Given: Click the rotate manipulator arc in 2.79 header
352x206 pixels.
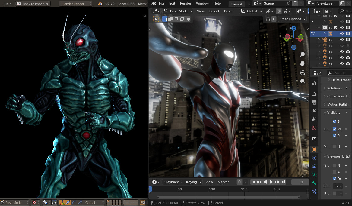Looking at the screenshot, I should pyautogui.click(x=74, y=202).
